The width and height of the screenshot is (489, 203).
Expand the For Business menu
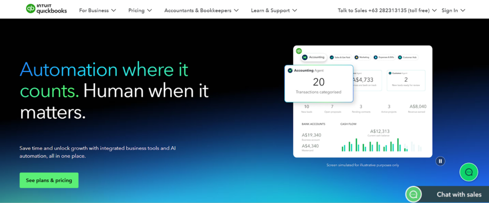[97, 10]
